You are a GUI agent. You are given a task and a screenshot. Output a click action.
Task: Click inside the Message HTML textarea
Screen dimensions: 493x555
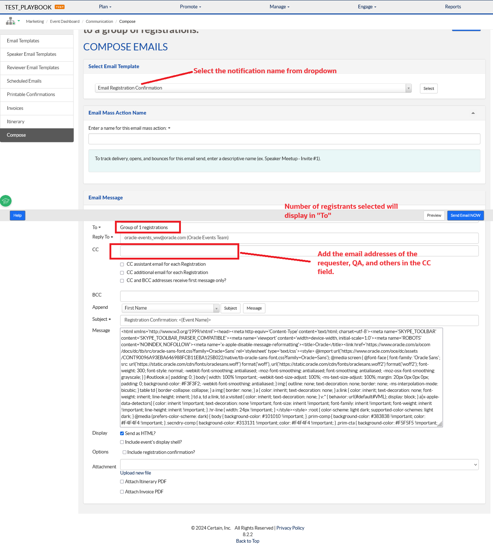[x=281, y=377]
